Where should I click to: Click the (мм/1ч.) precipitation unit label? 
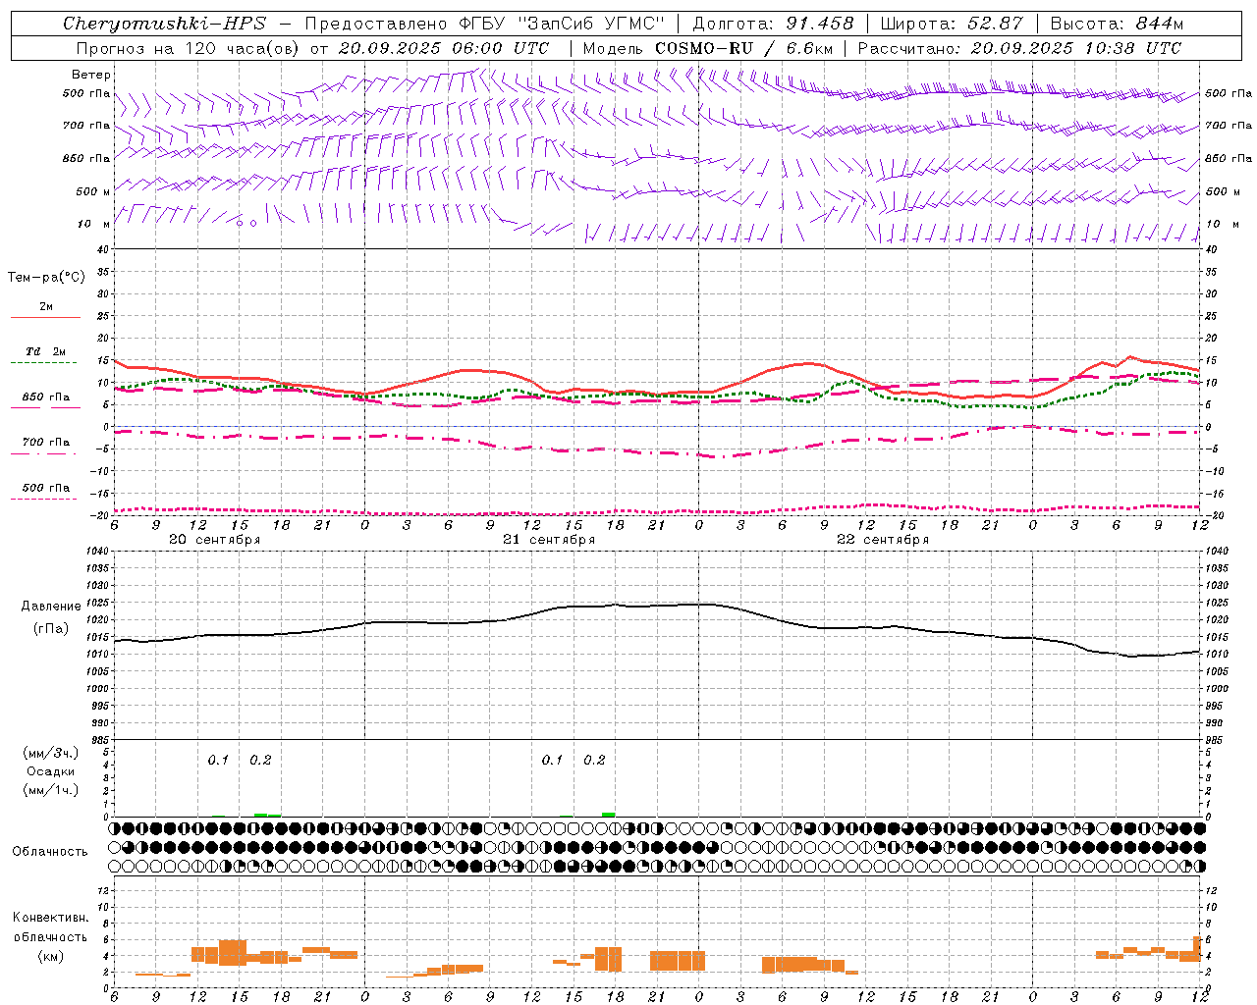(51, 790)
